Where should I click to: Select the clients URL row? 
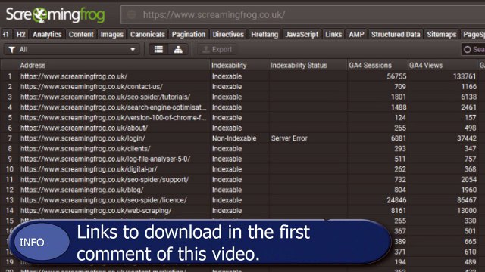click(x=86, y=149)
